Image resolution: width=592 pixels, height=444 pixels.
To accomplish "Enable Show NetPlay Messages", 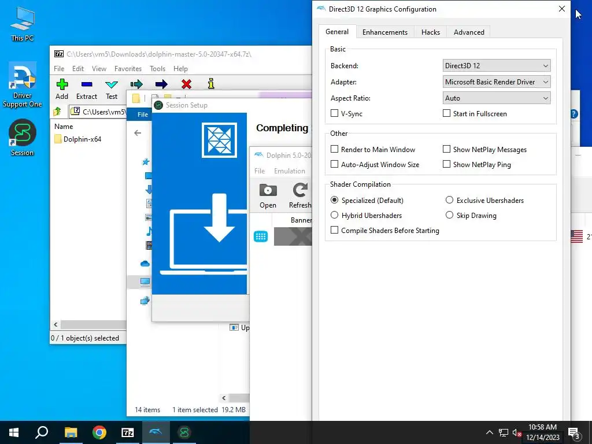I will tap(446, 149).
